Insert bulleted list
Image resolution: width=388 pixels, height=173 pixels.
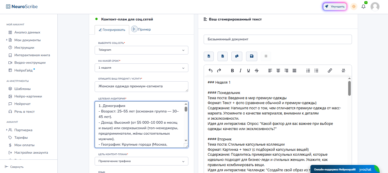pos(316,70)
